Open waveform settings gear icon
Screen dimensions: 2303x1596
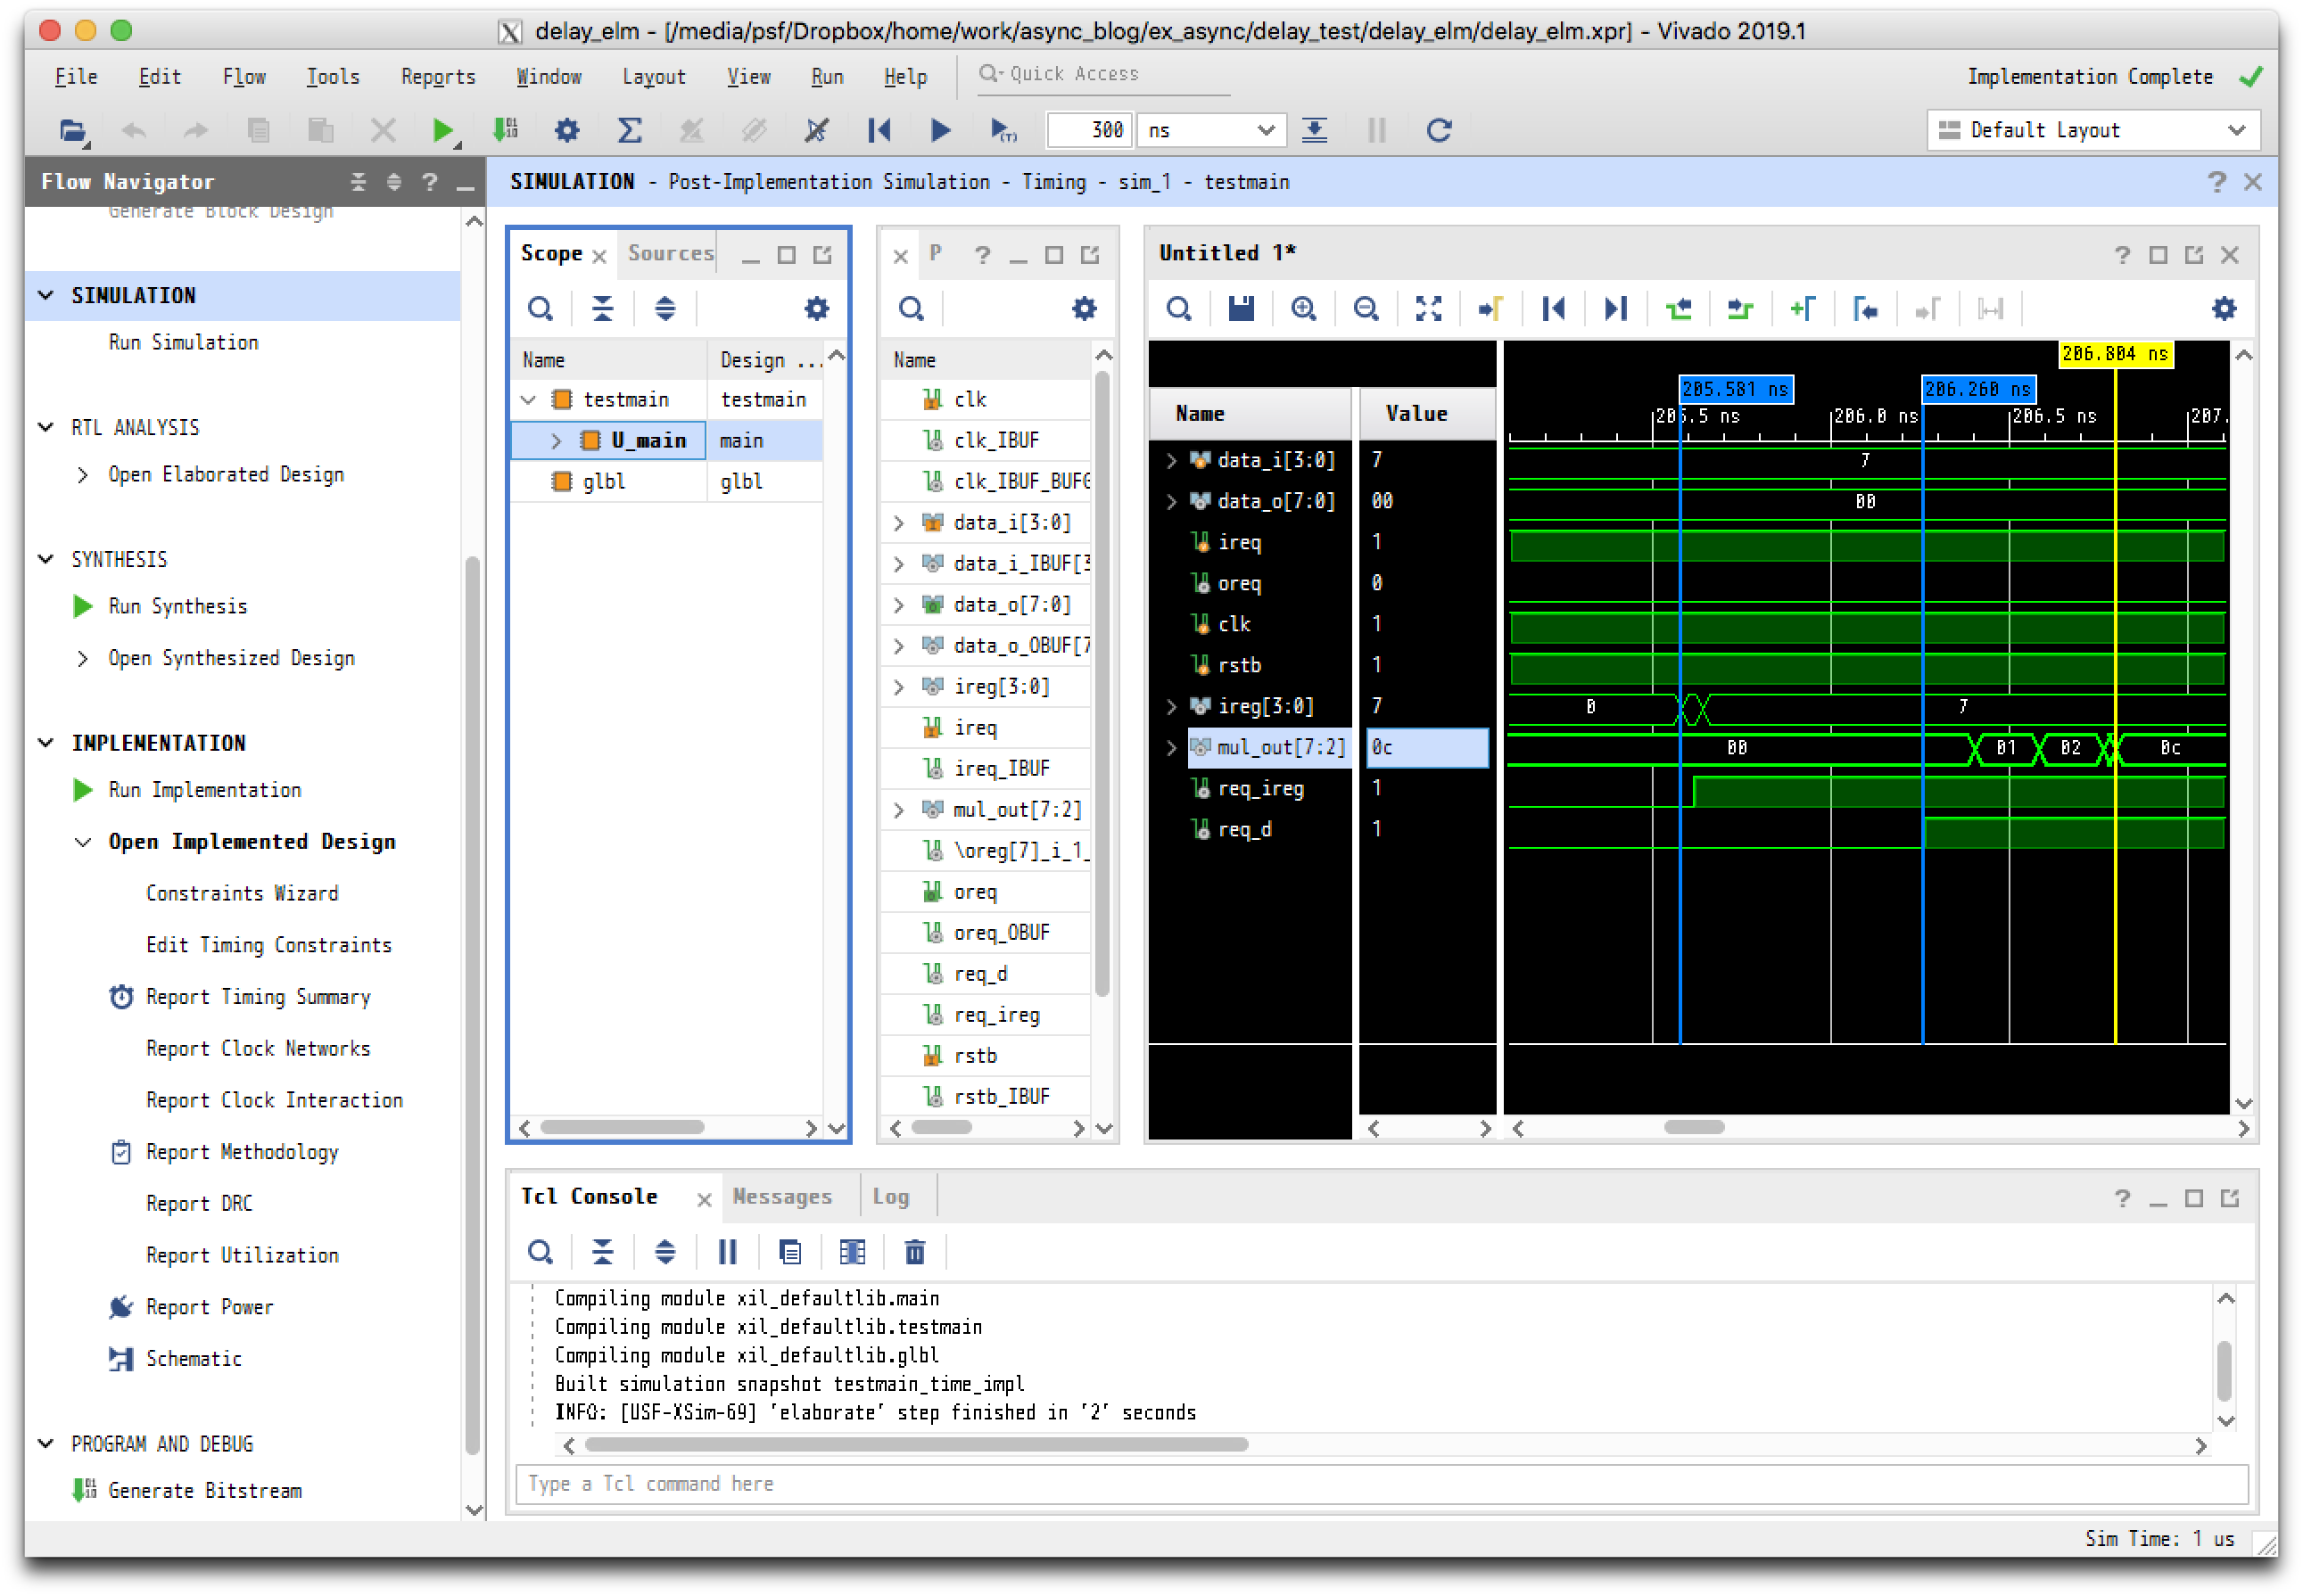pyautogui.click(x=2223, y=309)
